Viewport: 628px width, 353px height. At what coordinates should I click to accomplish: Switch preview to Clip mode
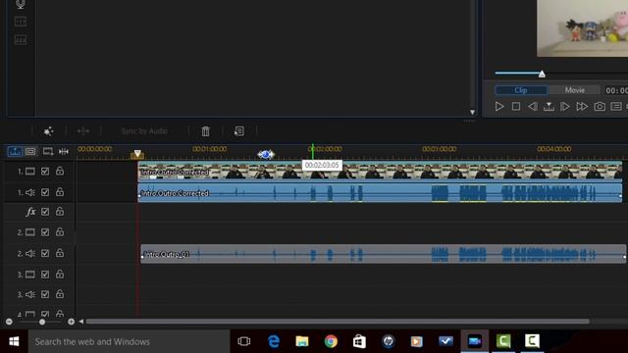pyautogui.click(x=521, y=90)
